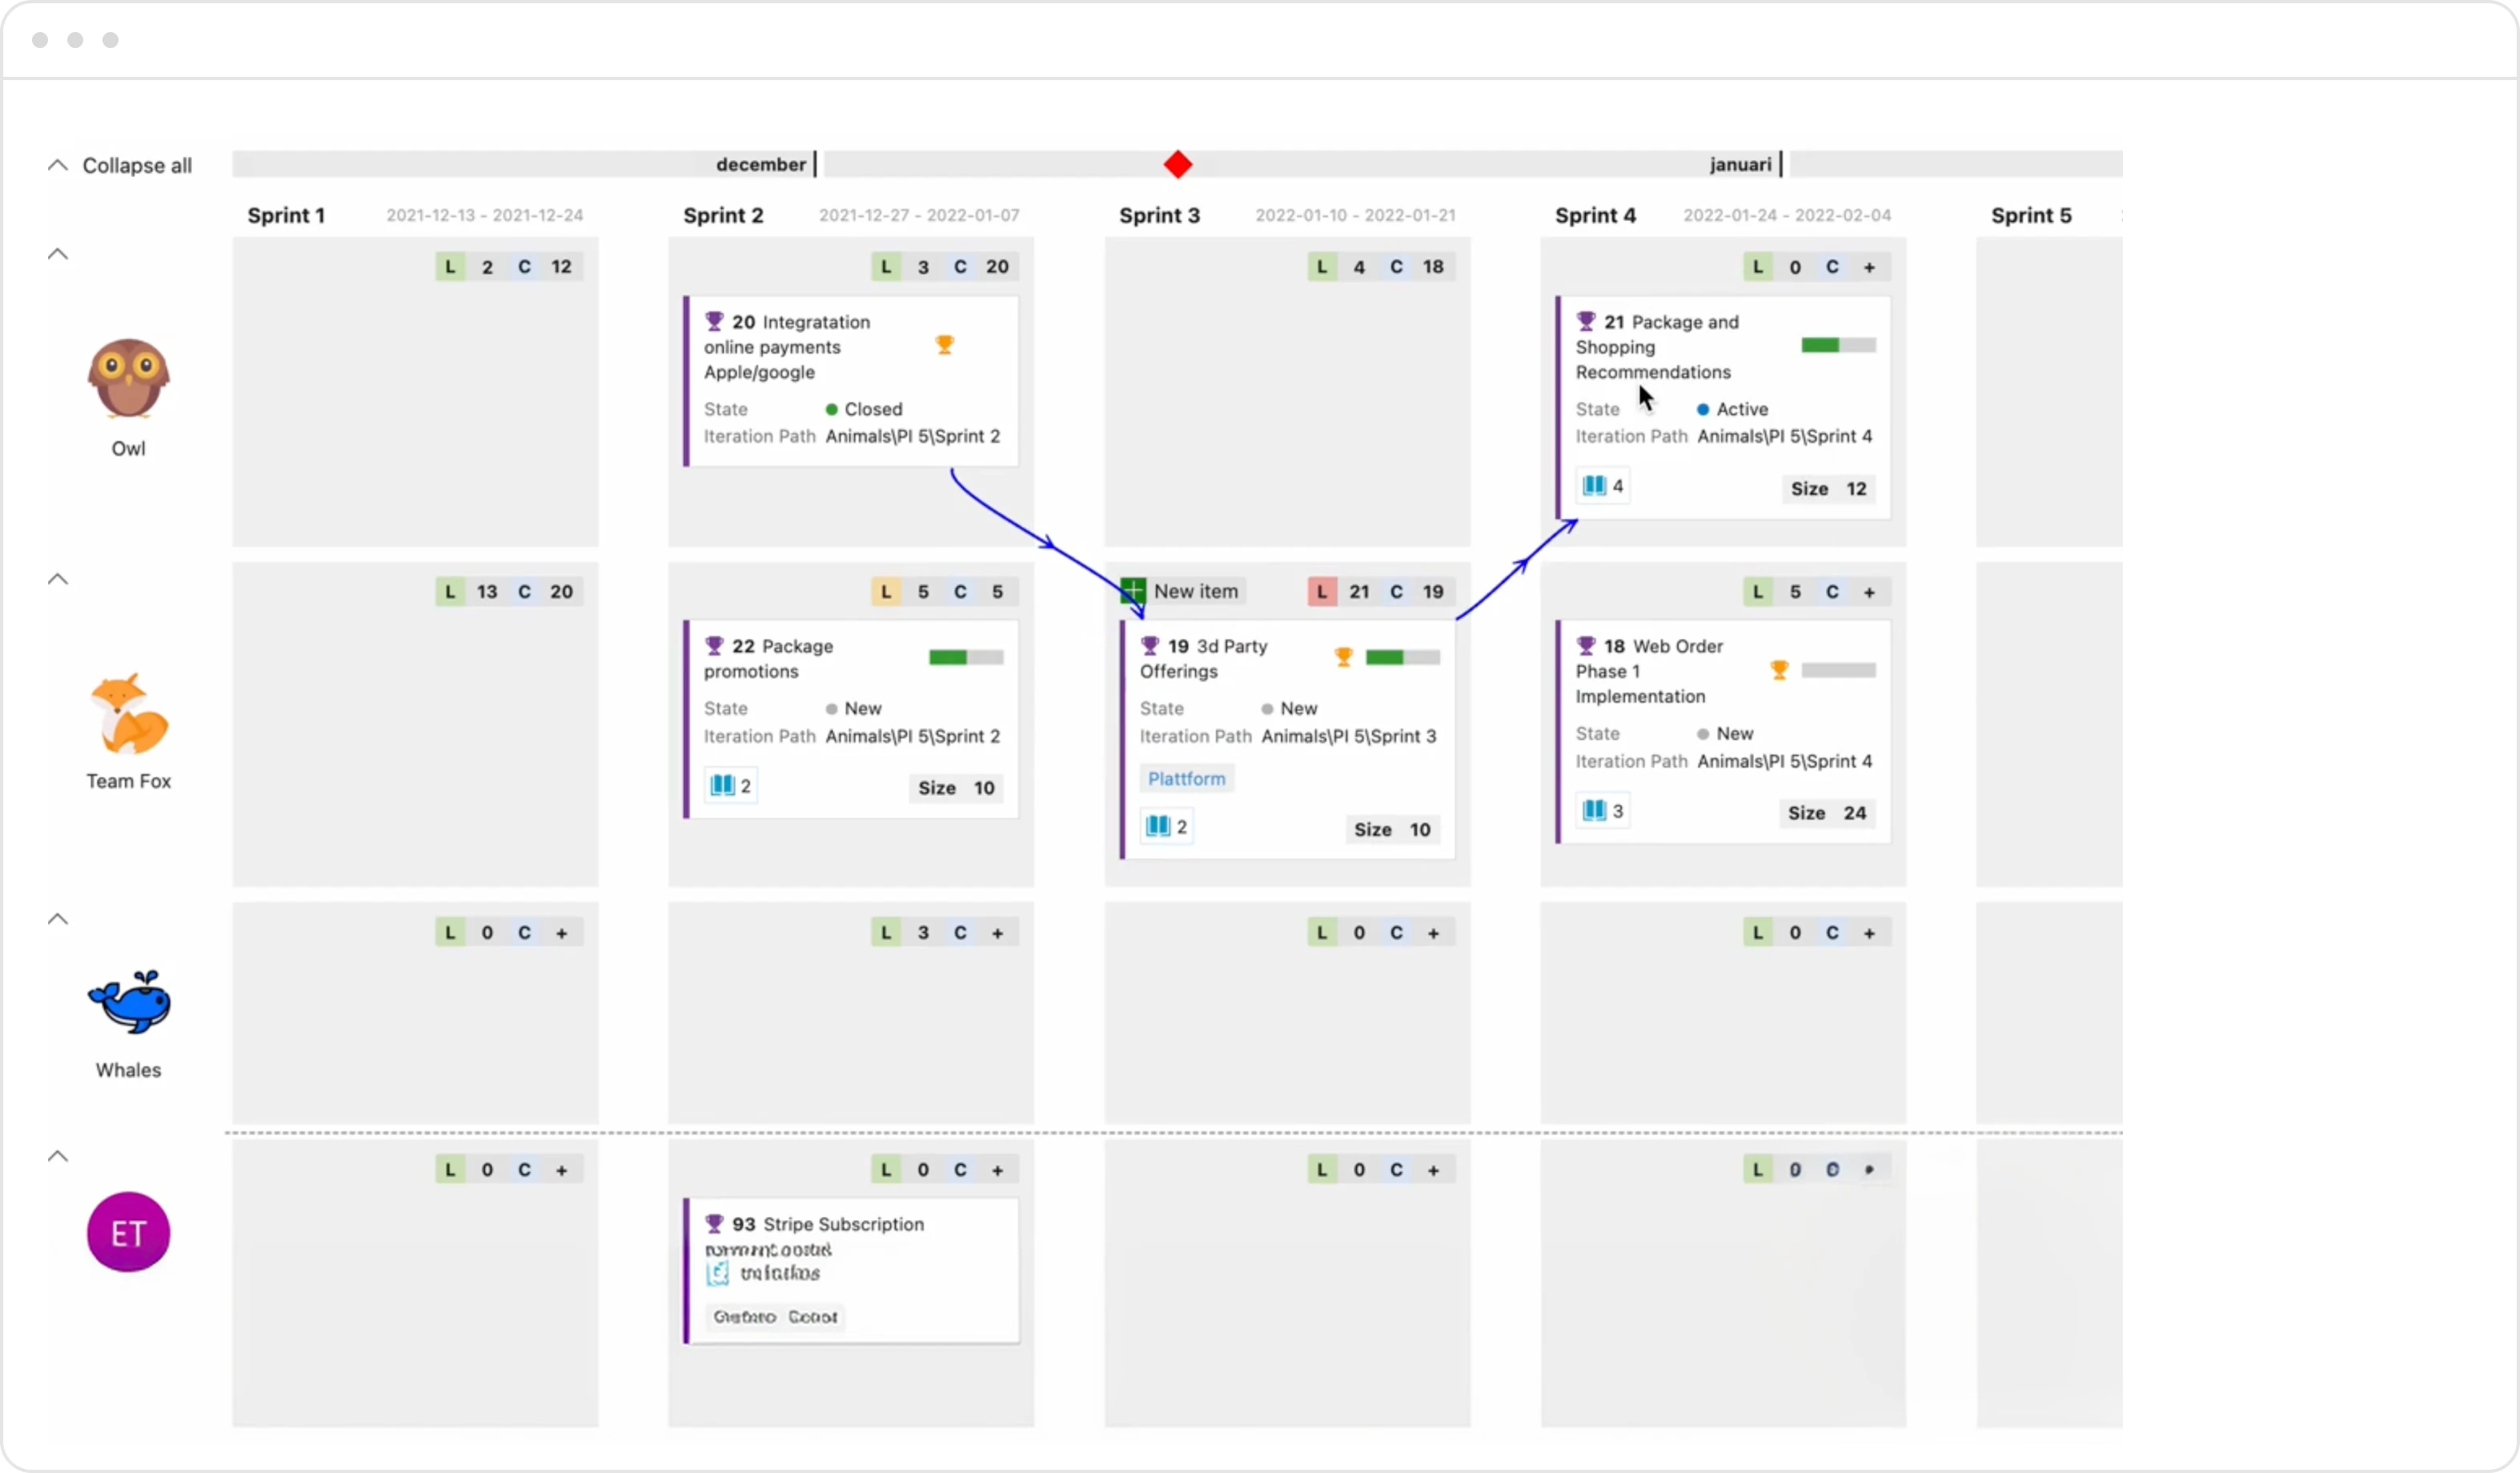Click the januari month label on the timeline
Image resolution: width=2520 pixels, height=1473 pixels.
pyautogui.click(x=1740, y=164)
